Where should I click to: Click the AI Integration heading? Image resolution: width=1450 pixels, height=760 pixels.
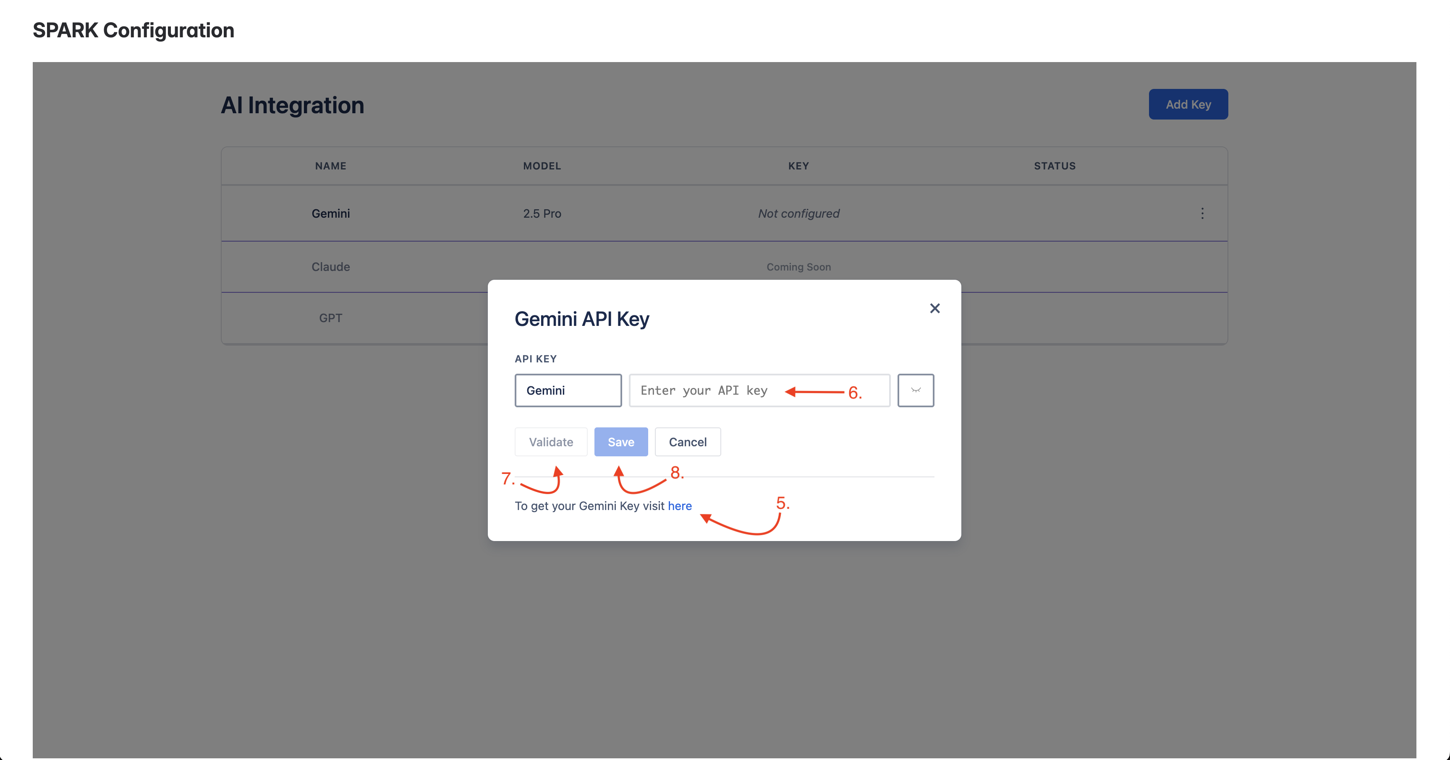tap(292, 105)
